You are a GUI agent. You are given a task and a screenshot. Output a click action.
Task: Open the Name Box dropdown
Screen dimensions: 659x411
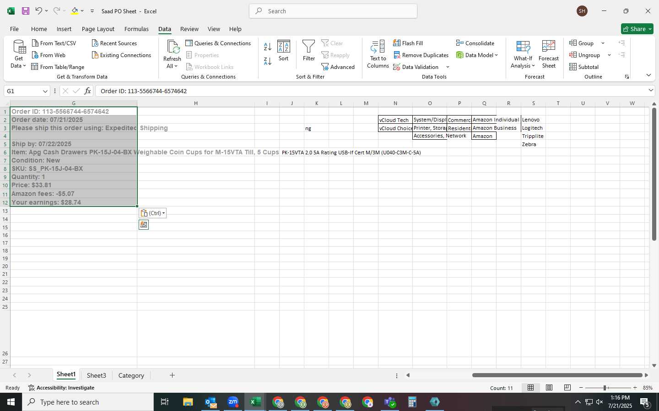coord(45,91)
